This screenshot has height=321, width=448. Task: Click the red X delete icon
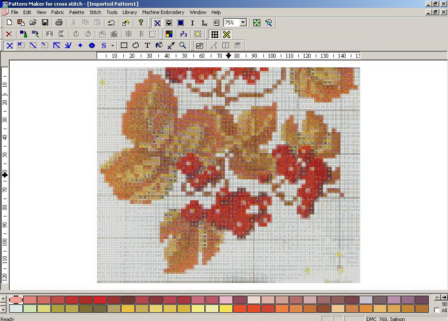click(9, 34)
